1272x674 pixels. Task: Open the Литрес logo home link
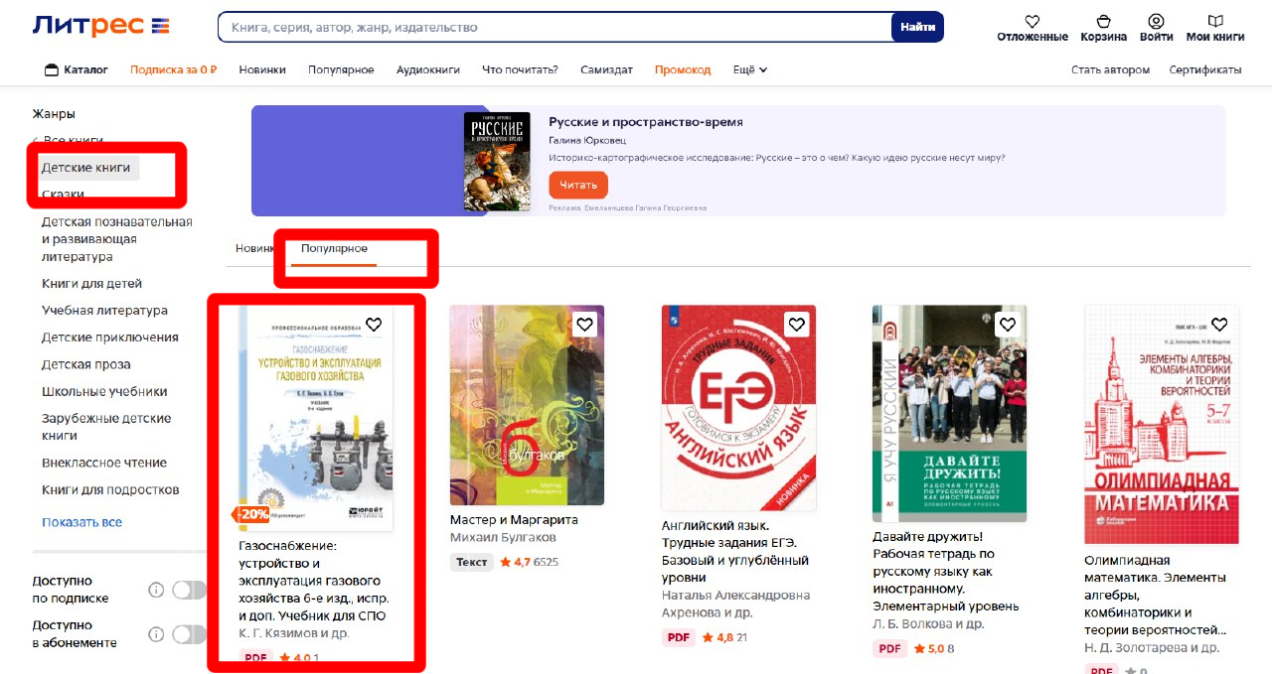tap(100, 26)
